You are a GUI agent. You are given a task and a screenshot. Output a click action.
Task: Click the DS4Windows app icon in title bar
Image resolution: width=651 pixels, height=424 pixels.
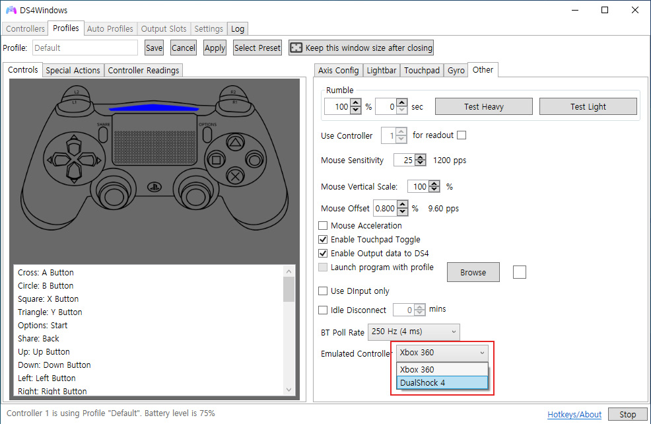(x=11, y=10)
